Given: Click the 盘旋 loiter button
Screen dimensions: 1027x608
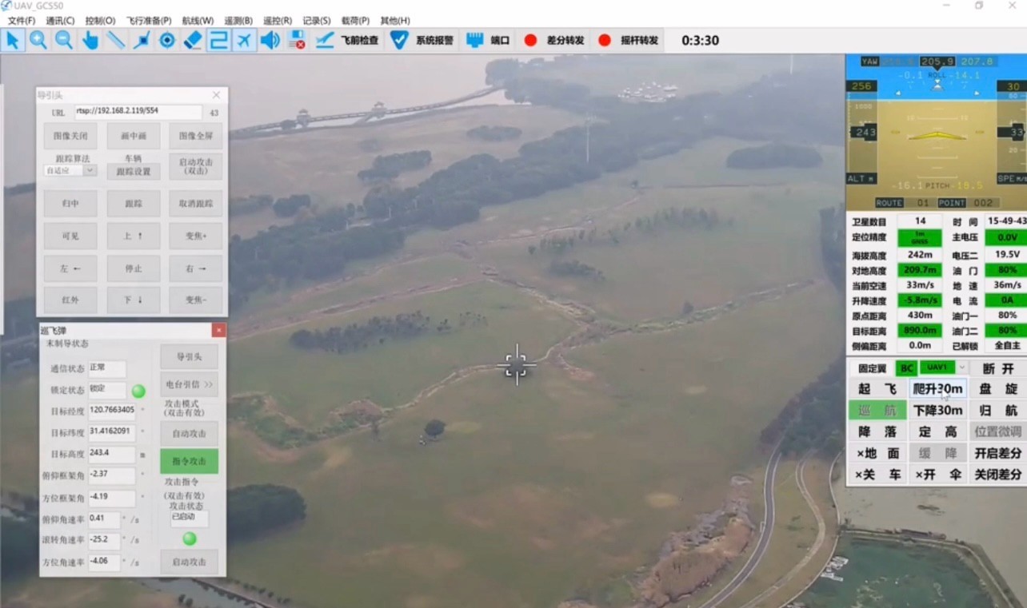Looking at the screenshot, I should click(998, 389).
